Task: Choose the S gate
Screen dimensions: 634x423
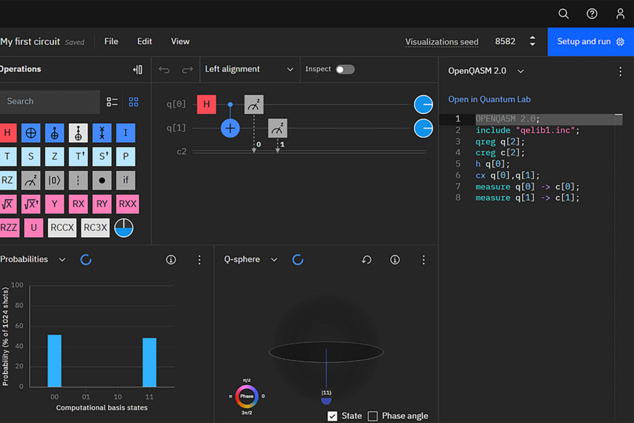Action: [31, 157]
